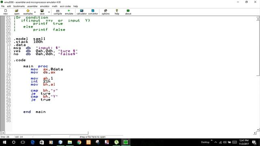Switch to the emu8086 taskbar icon
Viewport: 260px width, 146px height.
(126, 142)
